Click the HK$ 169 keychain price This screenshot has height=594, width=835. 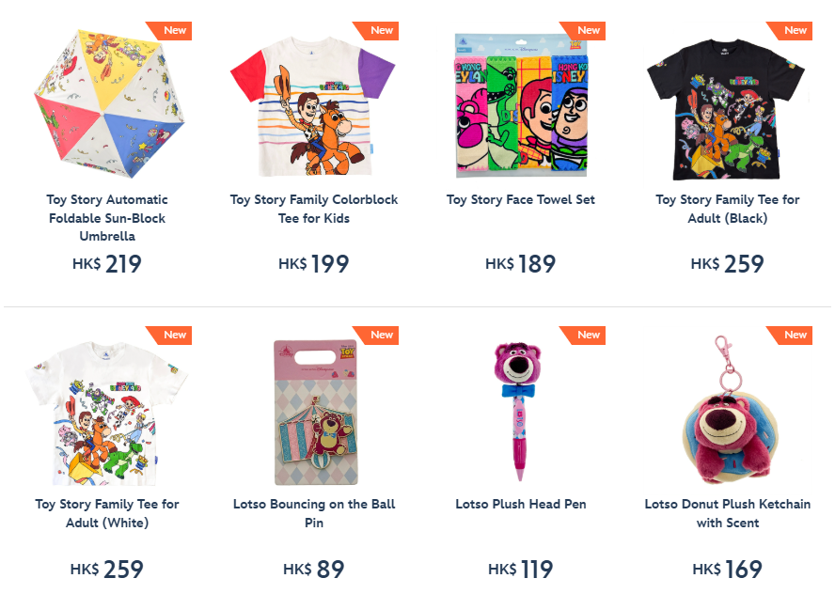[x=728, y=569]
